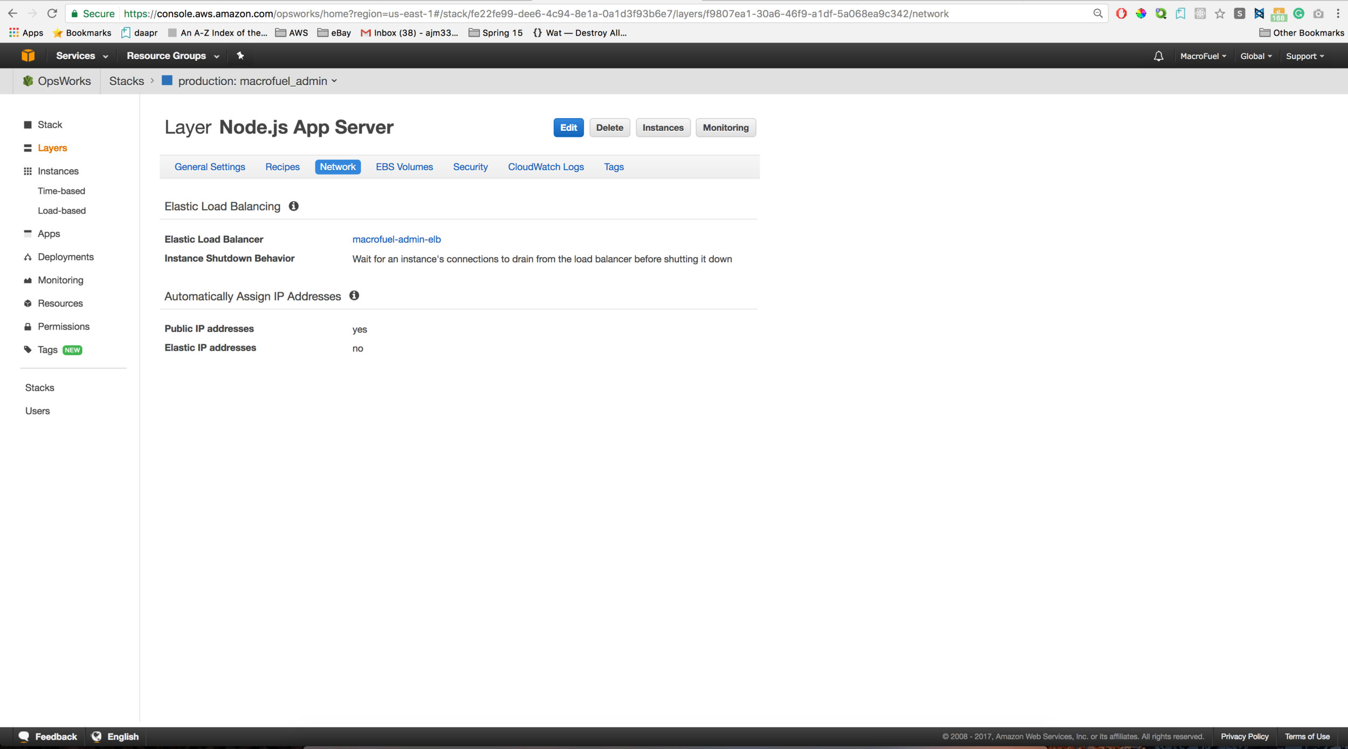This screenshot has width=1348, height=749.
Task: Open Privacy Policy link
Action: tap(1244, 737)
